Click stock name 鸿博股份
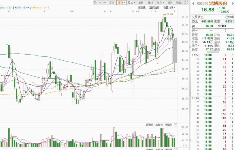This screenshot has width=235, height=150. [218, 3]
